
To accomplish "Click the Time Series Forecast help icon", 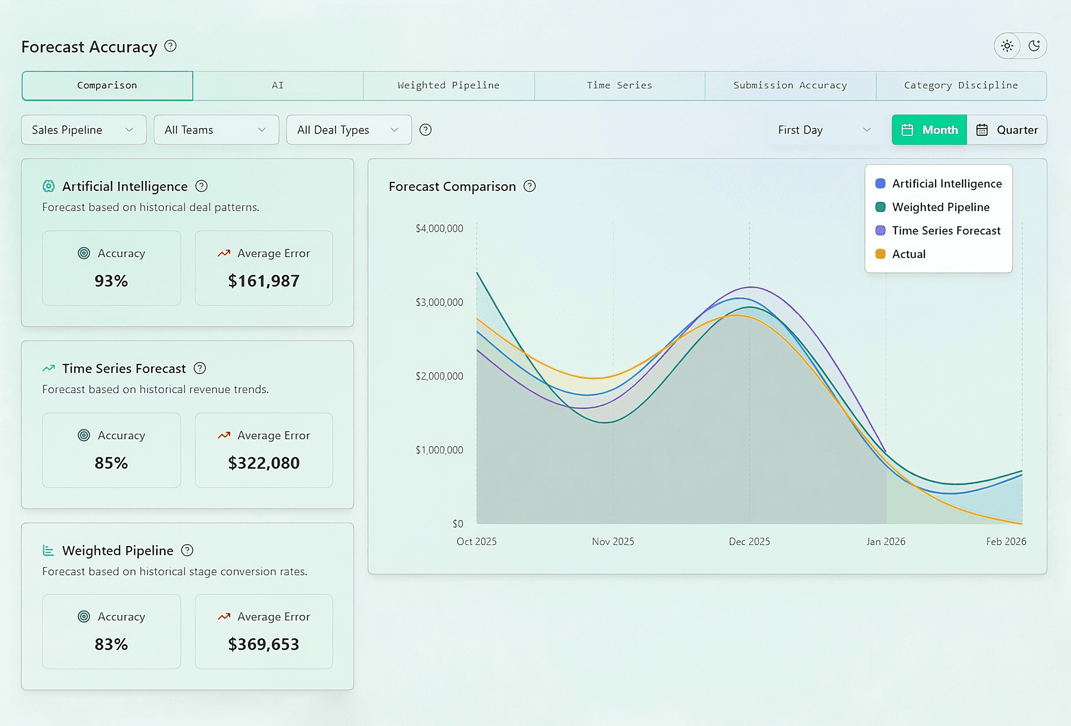I will pyautogui.click(x=199, y=368).
